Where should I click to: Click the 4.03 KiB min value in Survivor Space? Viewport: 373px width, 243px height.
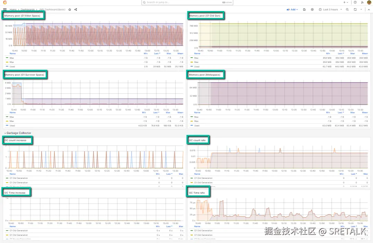(143, 126)
